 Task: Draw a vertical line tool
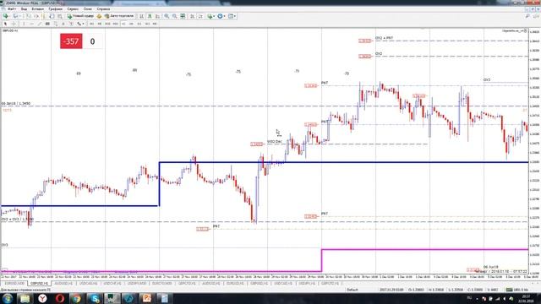tap(24, 24)
